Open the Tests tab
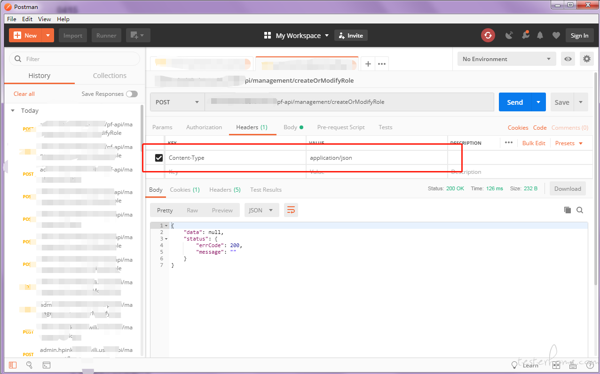The height and width of the screenshot is (374, 600). click(386, 127)
